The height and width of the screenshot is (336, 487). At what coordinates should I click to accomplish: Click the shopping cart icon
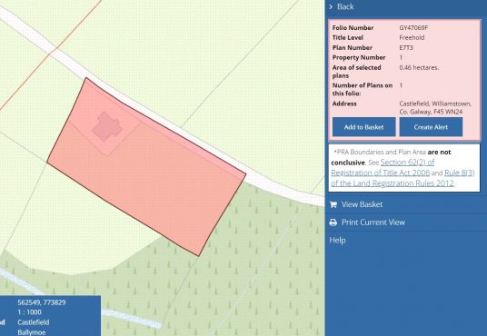point(333,204)
